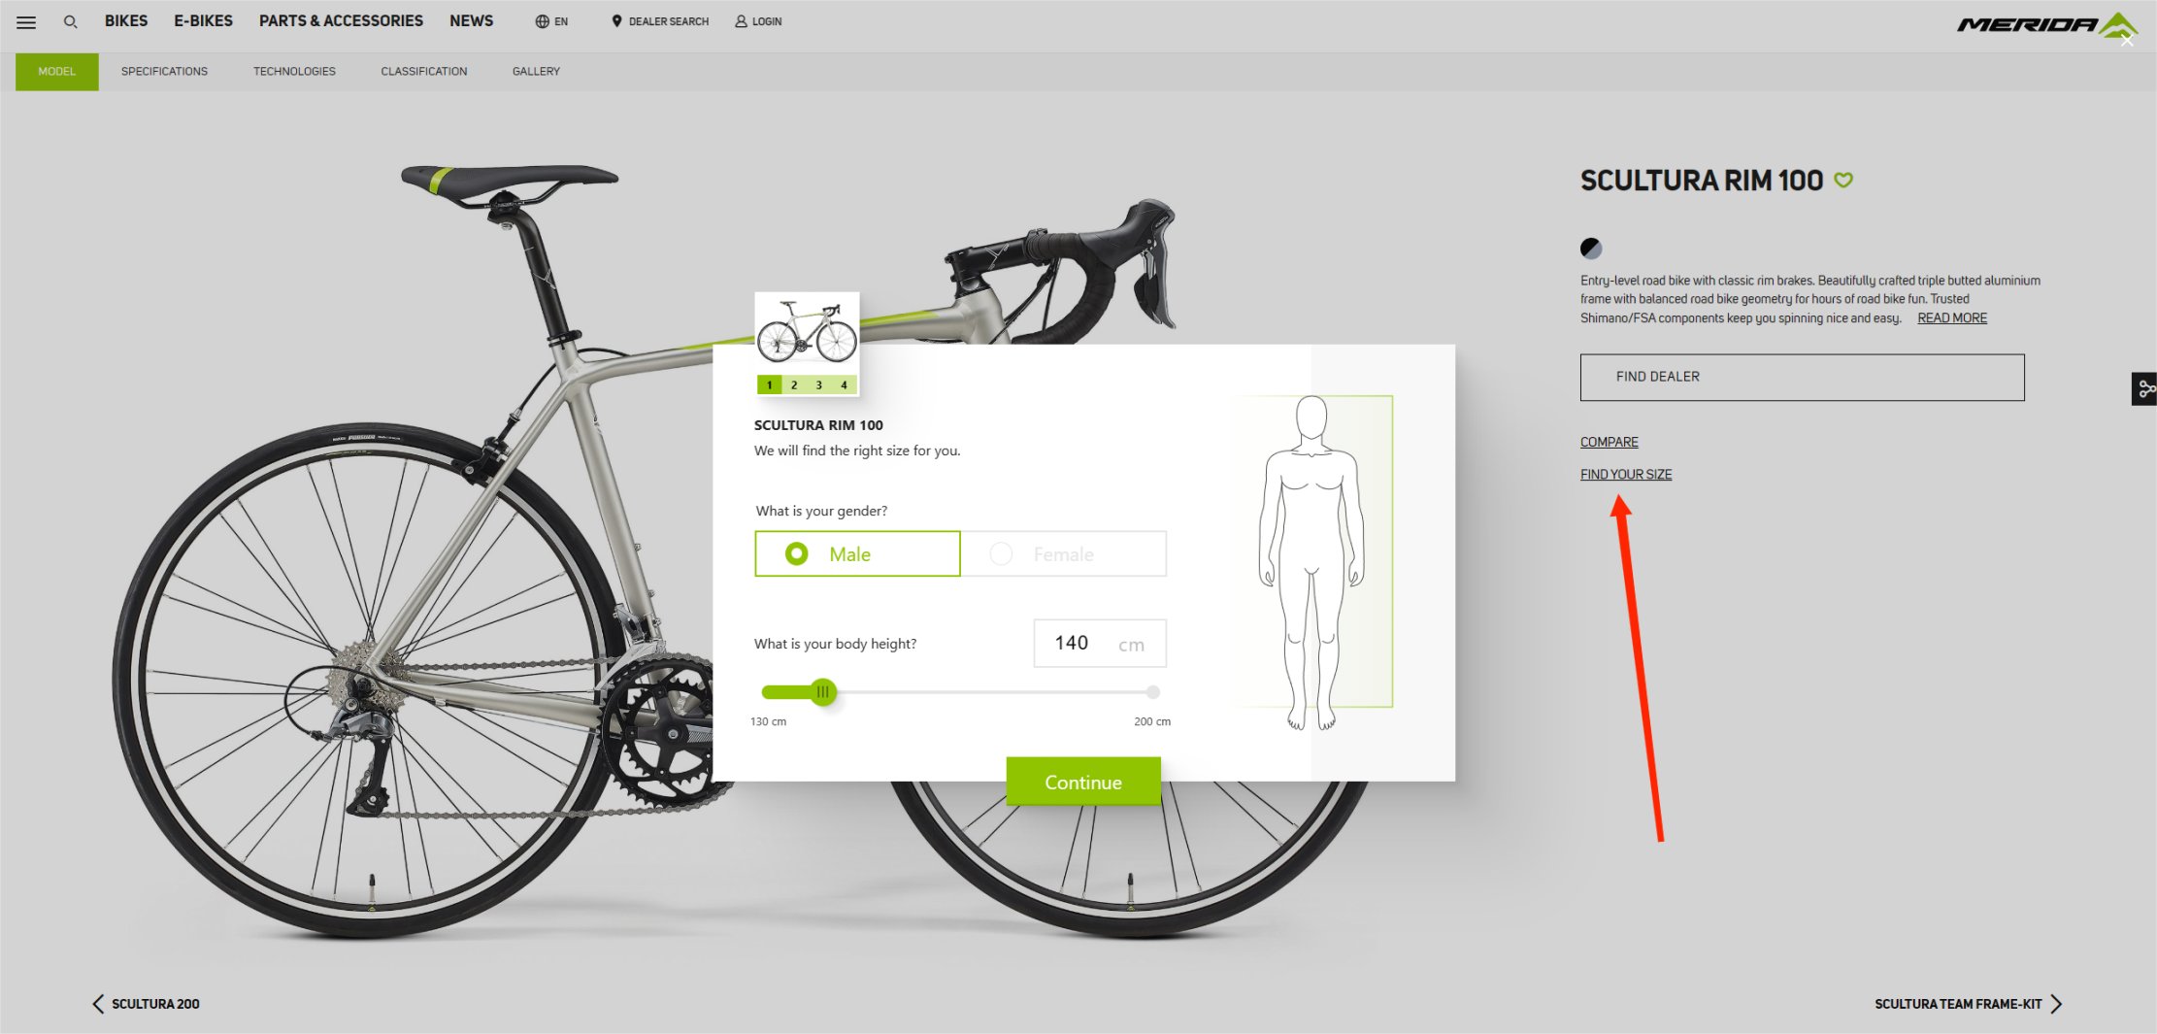
Task: Click the height slider handle
Action: tap(823, 692)
